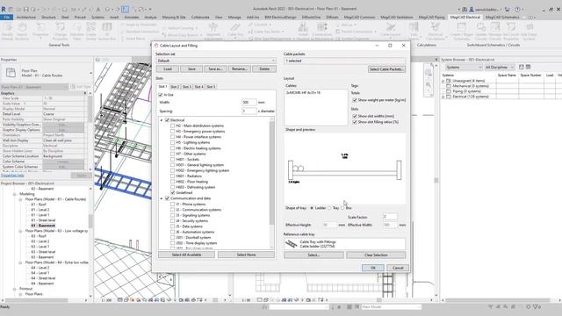
Task: Toggle Show slot widths checkbox
Action: point(355,116)
